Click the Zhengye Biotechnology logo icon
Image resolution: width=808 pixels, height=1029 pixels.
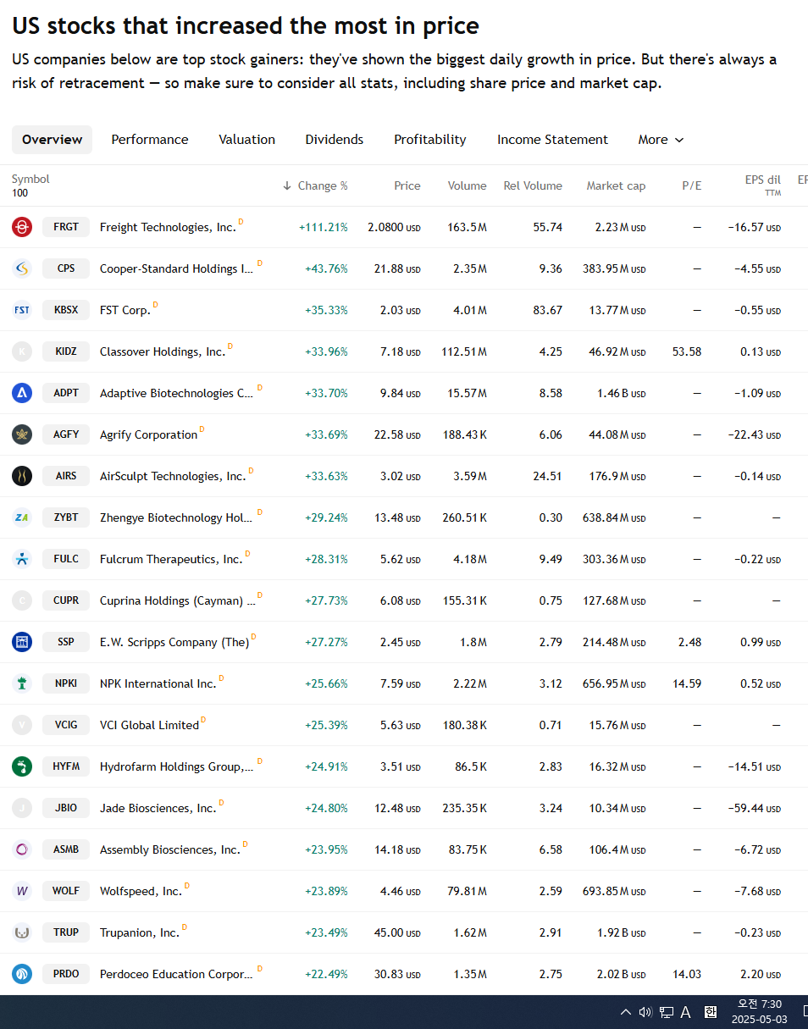[22, 517]
